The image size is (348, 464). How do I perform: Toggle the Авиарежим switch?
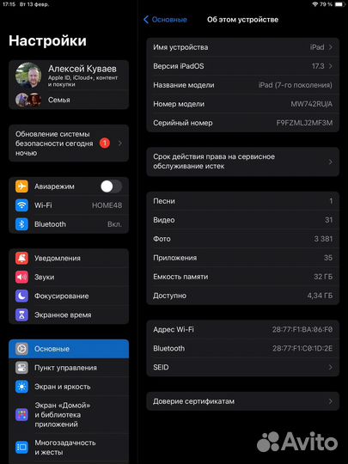pyautogui.click(x=111, y=186)
